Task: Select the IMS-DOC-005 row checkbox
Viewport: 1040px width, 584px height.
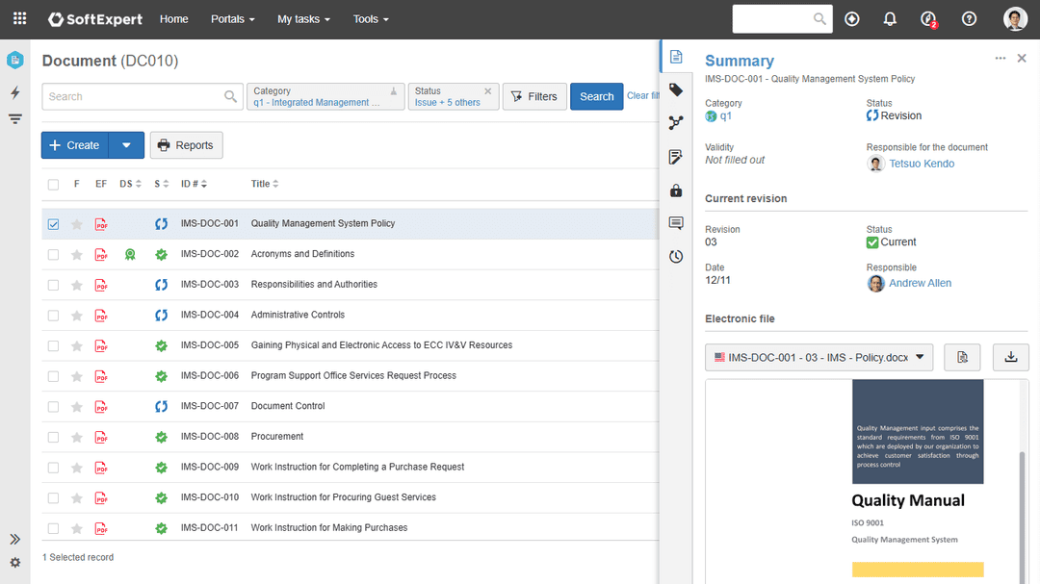Action: click(53, 345)
